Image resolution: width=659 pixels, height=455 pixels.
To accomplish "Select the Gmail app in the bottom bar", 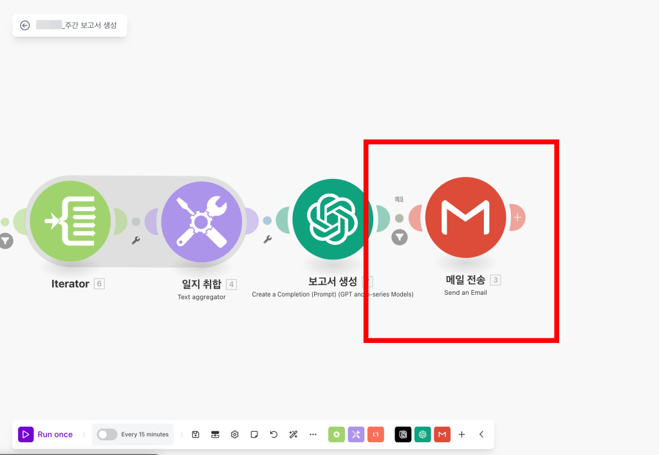I will click(442, 434).
